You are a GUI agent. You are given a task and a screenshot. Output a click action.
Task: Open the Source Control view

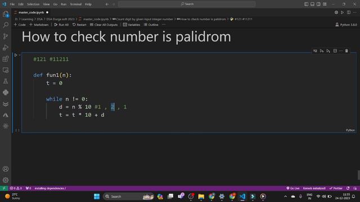click(6, 36)
